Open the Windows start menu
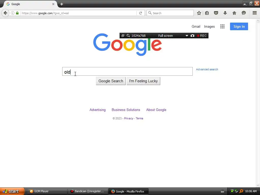The width and height of the screenshot is (260, 195). 12,191
